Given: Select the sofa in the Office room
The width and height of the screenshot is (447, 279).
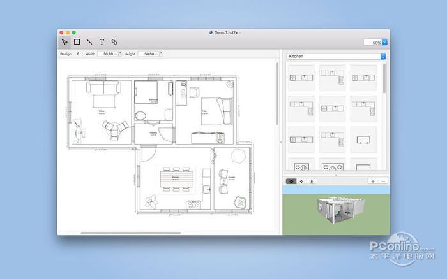Looking at the screenshot, I should tap(103, 87).
